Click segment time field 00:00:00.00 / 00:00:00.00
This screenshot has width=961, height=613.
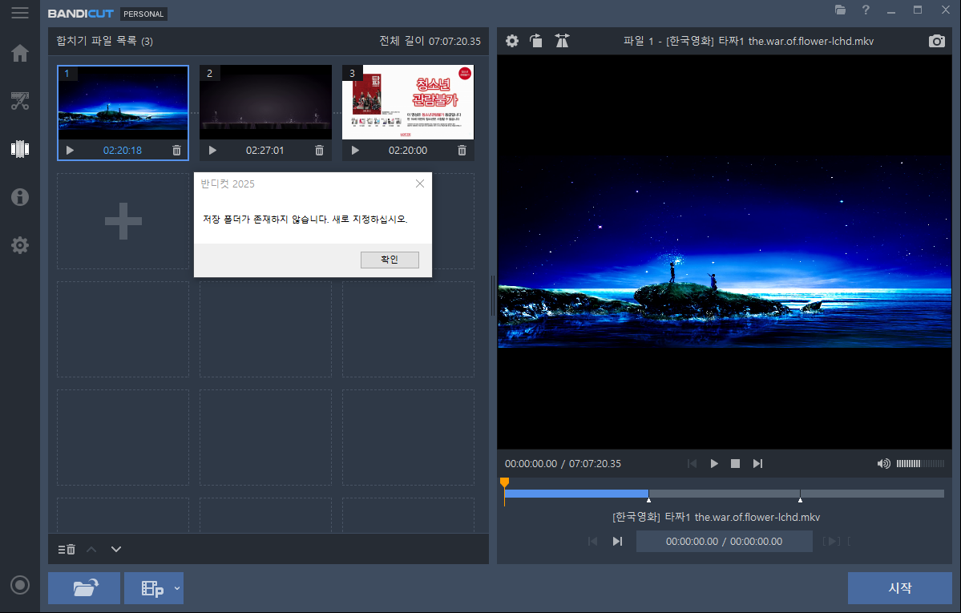coord(725,541)
